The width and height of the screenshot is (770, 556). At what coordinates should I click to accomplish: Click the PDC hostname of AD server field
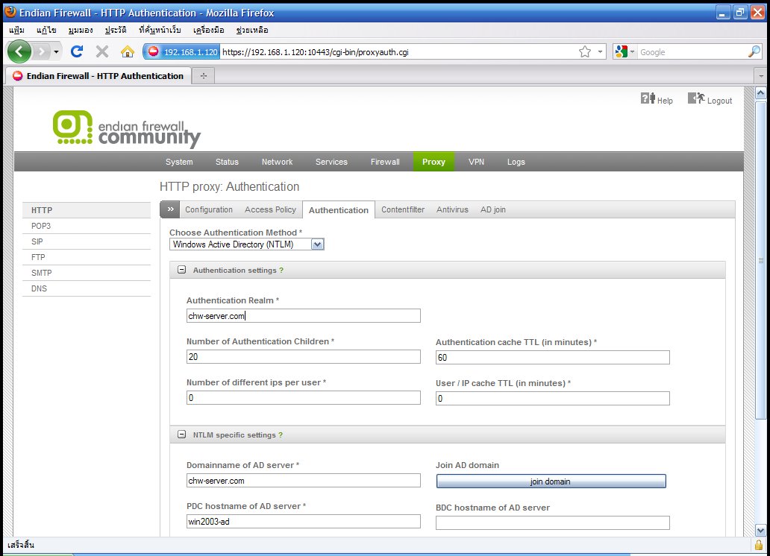[x=304, y=521]
